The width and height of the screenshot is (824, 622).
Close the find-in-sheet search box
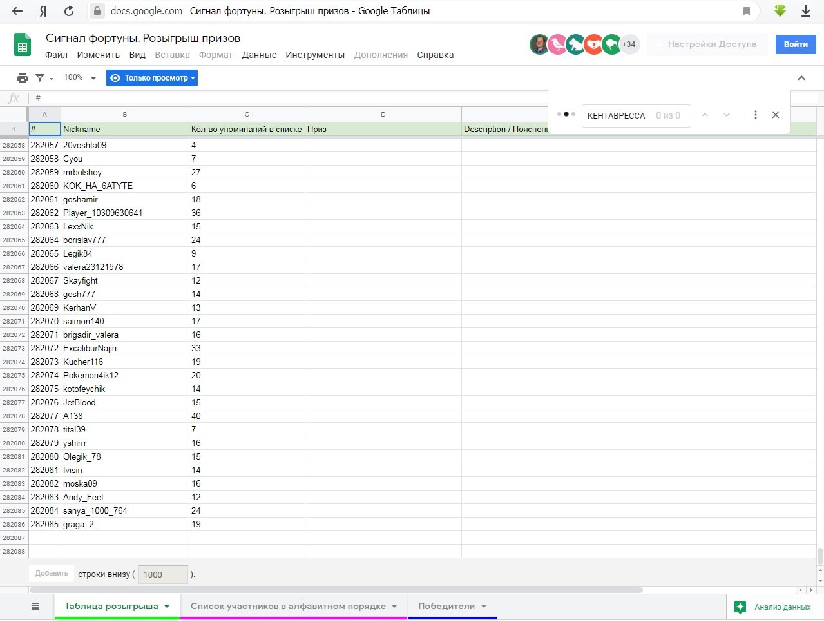pos(776,115)
